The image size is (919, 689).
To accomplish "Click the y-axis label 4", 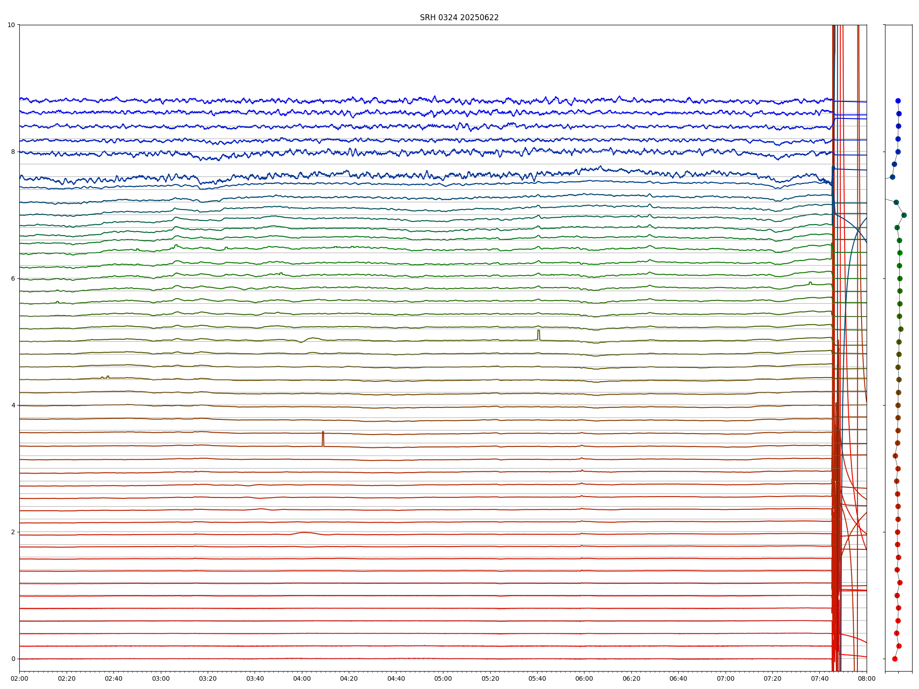I will pyautogui.click(x=13, y=405).
